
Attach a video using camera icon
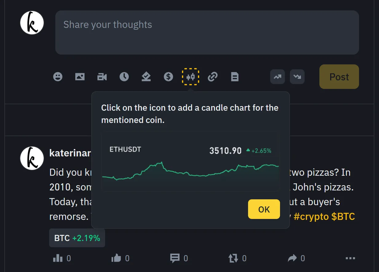pos(102,77)
